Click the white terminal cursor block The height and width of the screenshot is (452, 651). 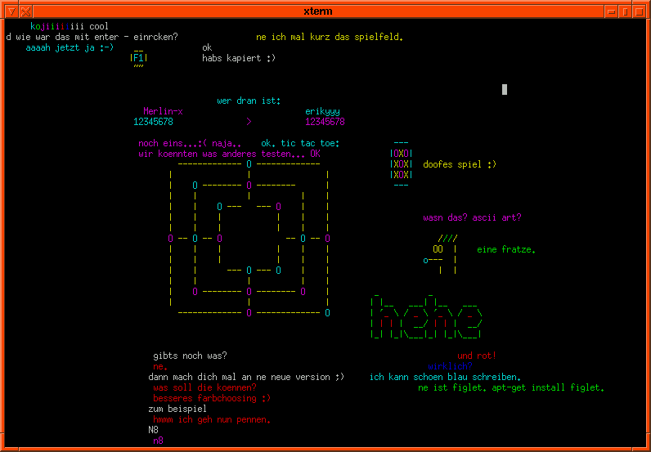tap(505, 90)
